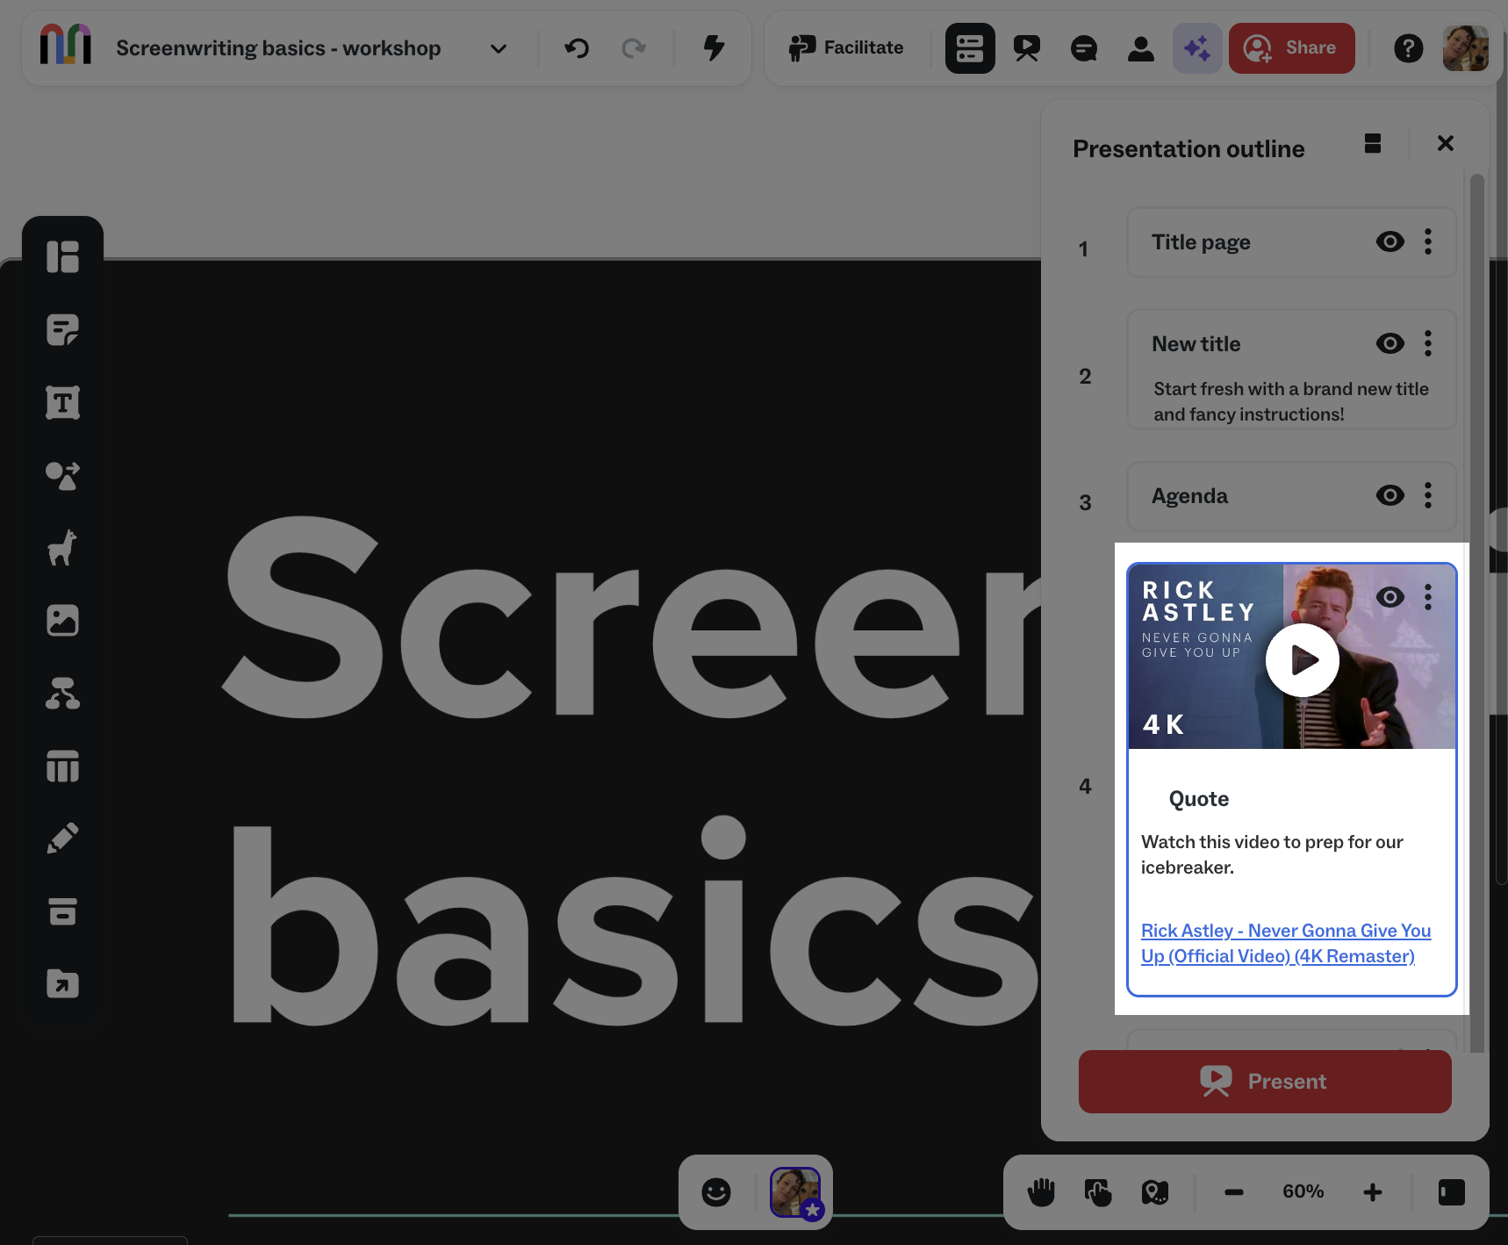Open three-dot menu for Agenda slide

(1428, 495)
